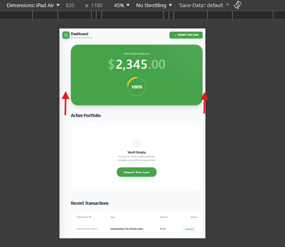This screenshot has height=247, width=285.
Task: Click the Dashboard page title
Action: (x=79, y=34)
